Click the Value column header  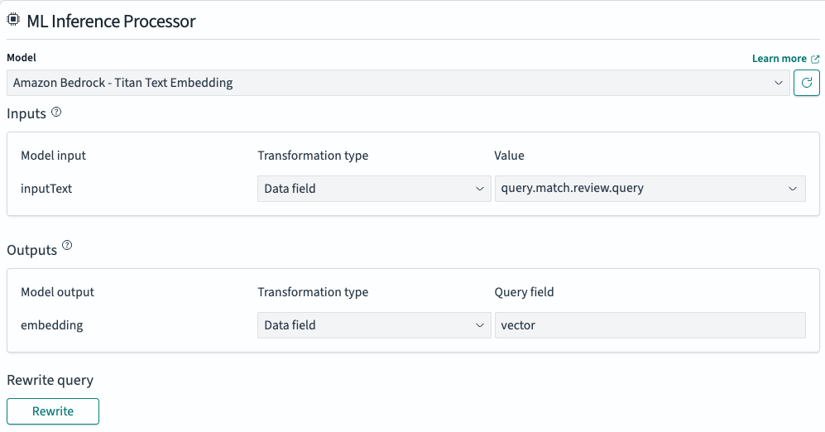point(509,156)
